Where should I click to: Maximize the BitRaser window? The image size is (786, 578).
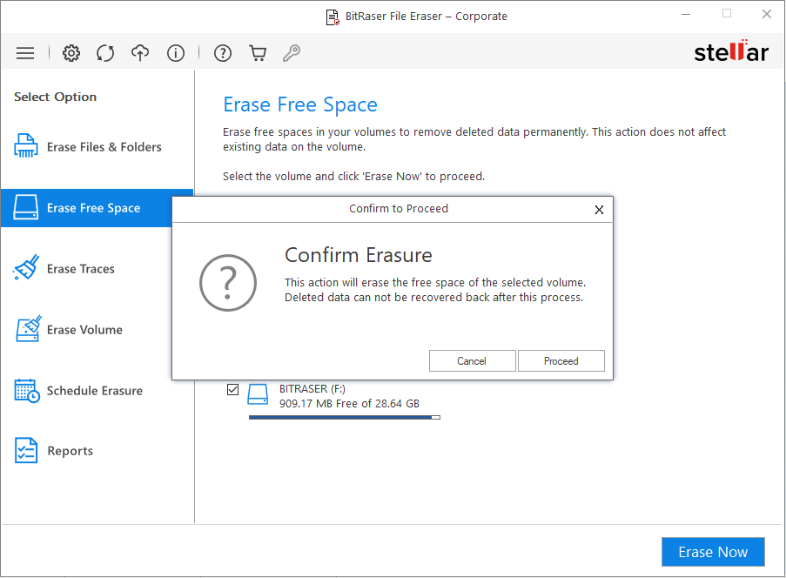click(x=726, y=14)
